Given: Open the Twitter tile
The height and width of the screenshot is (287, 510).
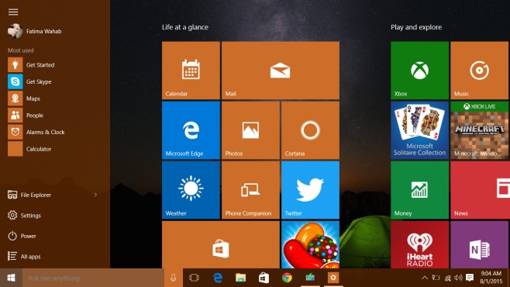Looking at the screenshot, I should 310,190.
